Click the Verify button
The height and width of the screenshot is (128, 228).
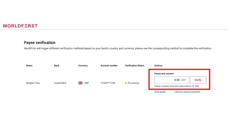click(x=198, y=80)
